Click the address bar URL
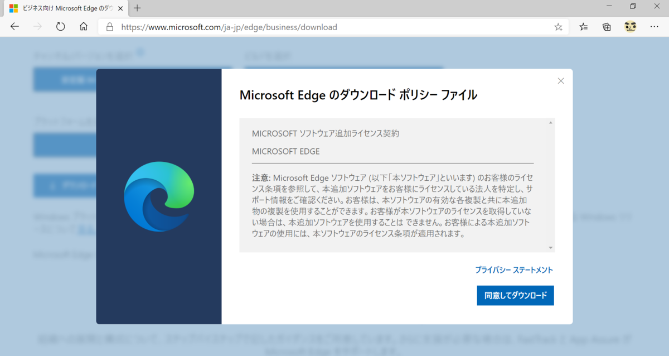 tap(229, 27)
